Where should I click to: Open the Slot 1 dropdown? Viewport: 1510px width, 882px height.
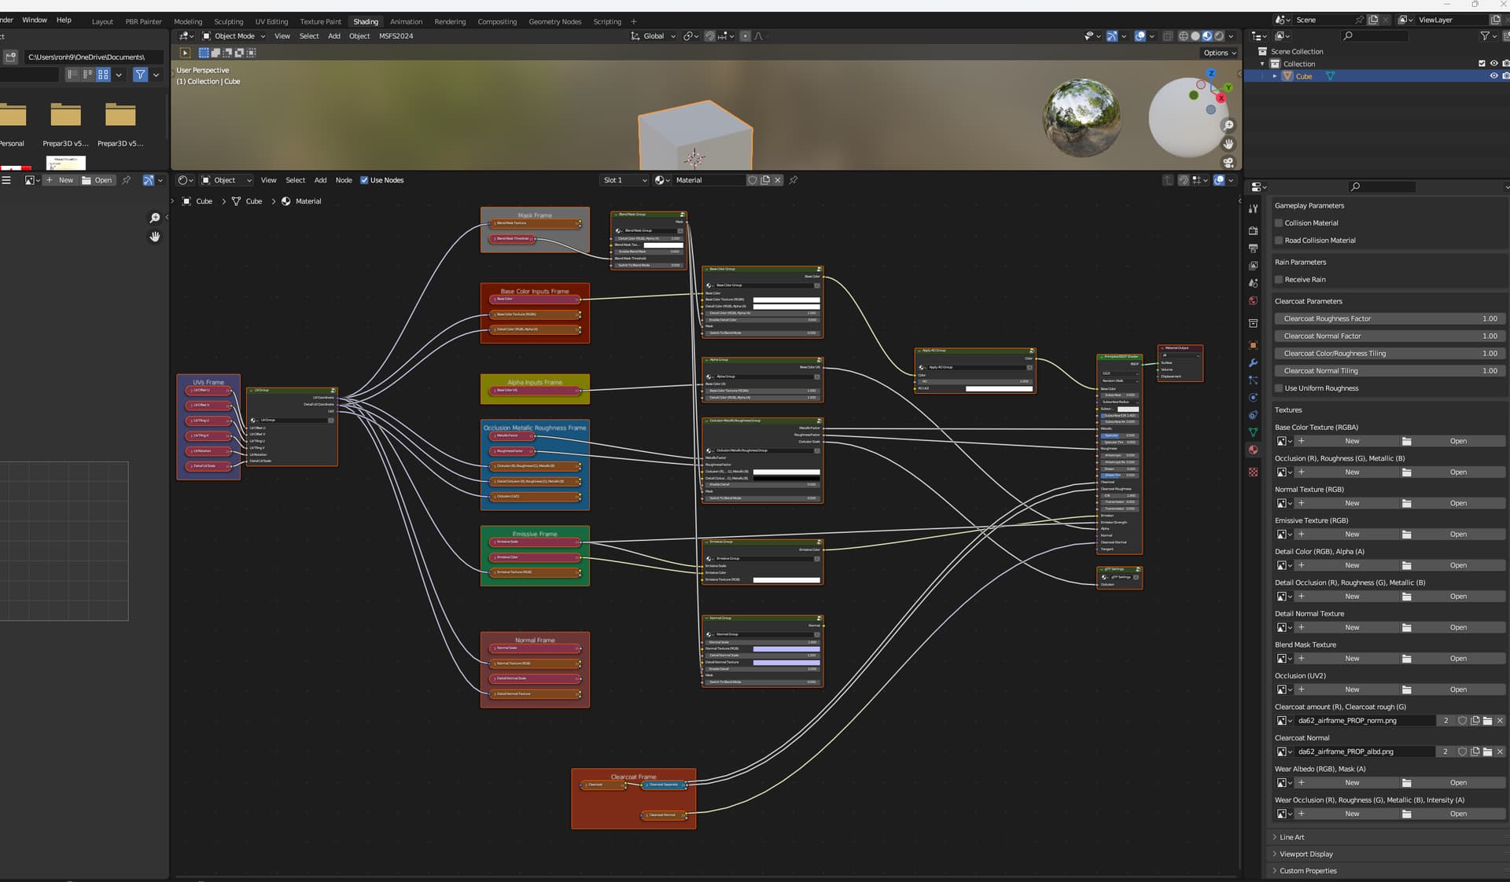pos(624,180)
